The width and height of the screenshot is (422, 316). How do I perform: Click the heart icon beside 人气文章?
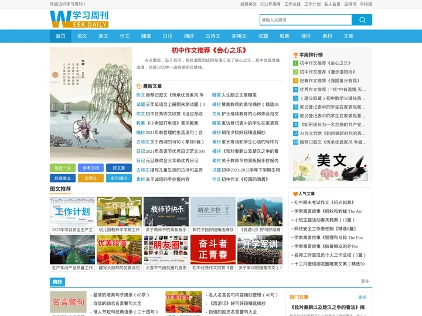pos(295,194)
